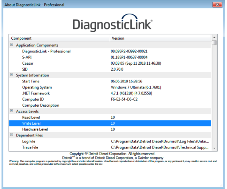
Task: Collapse the System Information group
Action: tap(12, 75)
